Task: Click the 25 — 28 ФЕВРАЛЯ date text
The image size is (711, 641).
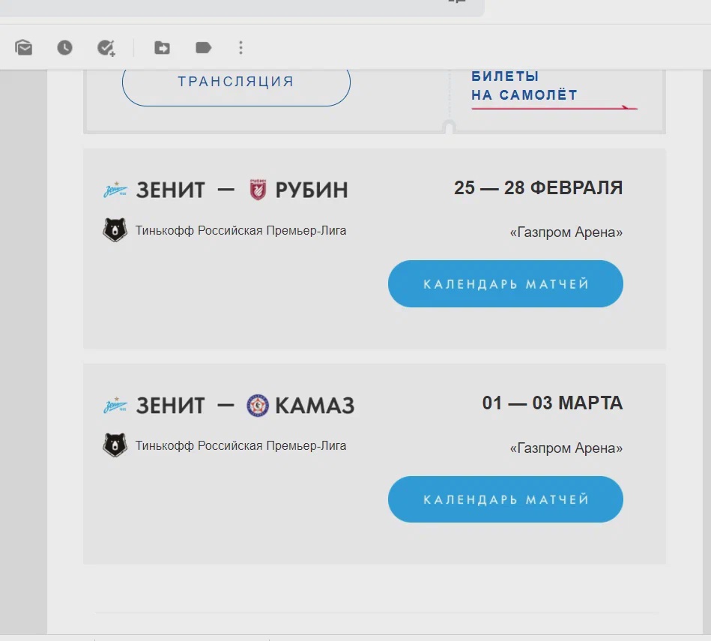Action: coord(538,188)
